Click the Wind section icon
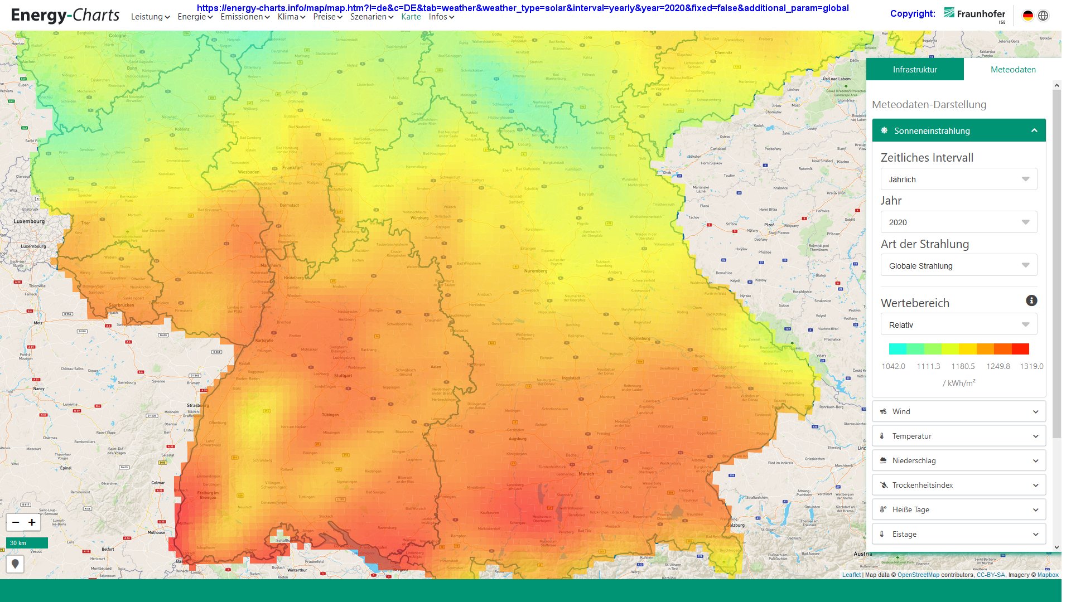This screenshot has height=602, width=1071. pyautogui.click(x=884, y=411)
